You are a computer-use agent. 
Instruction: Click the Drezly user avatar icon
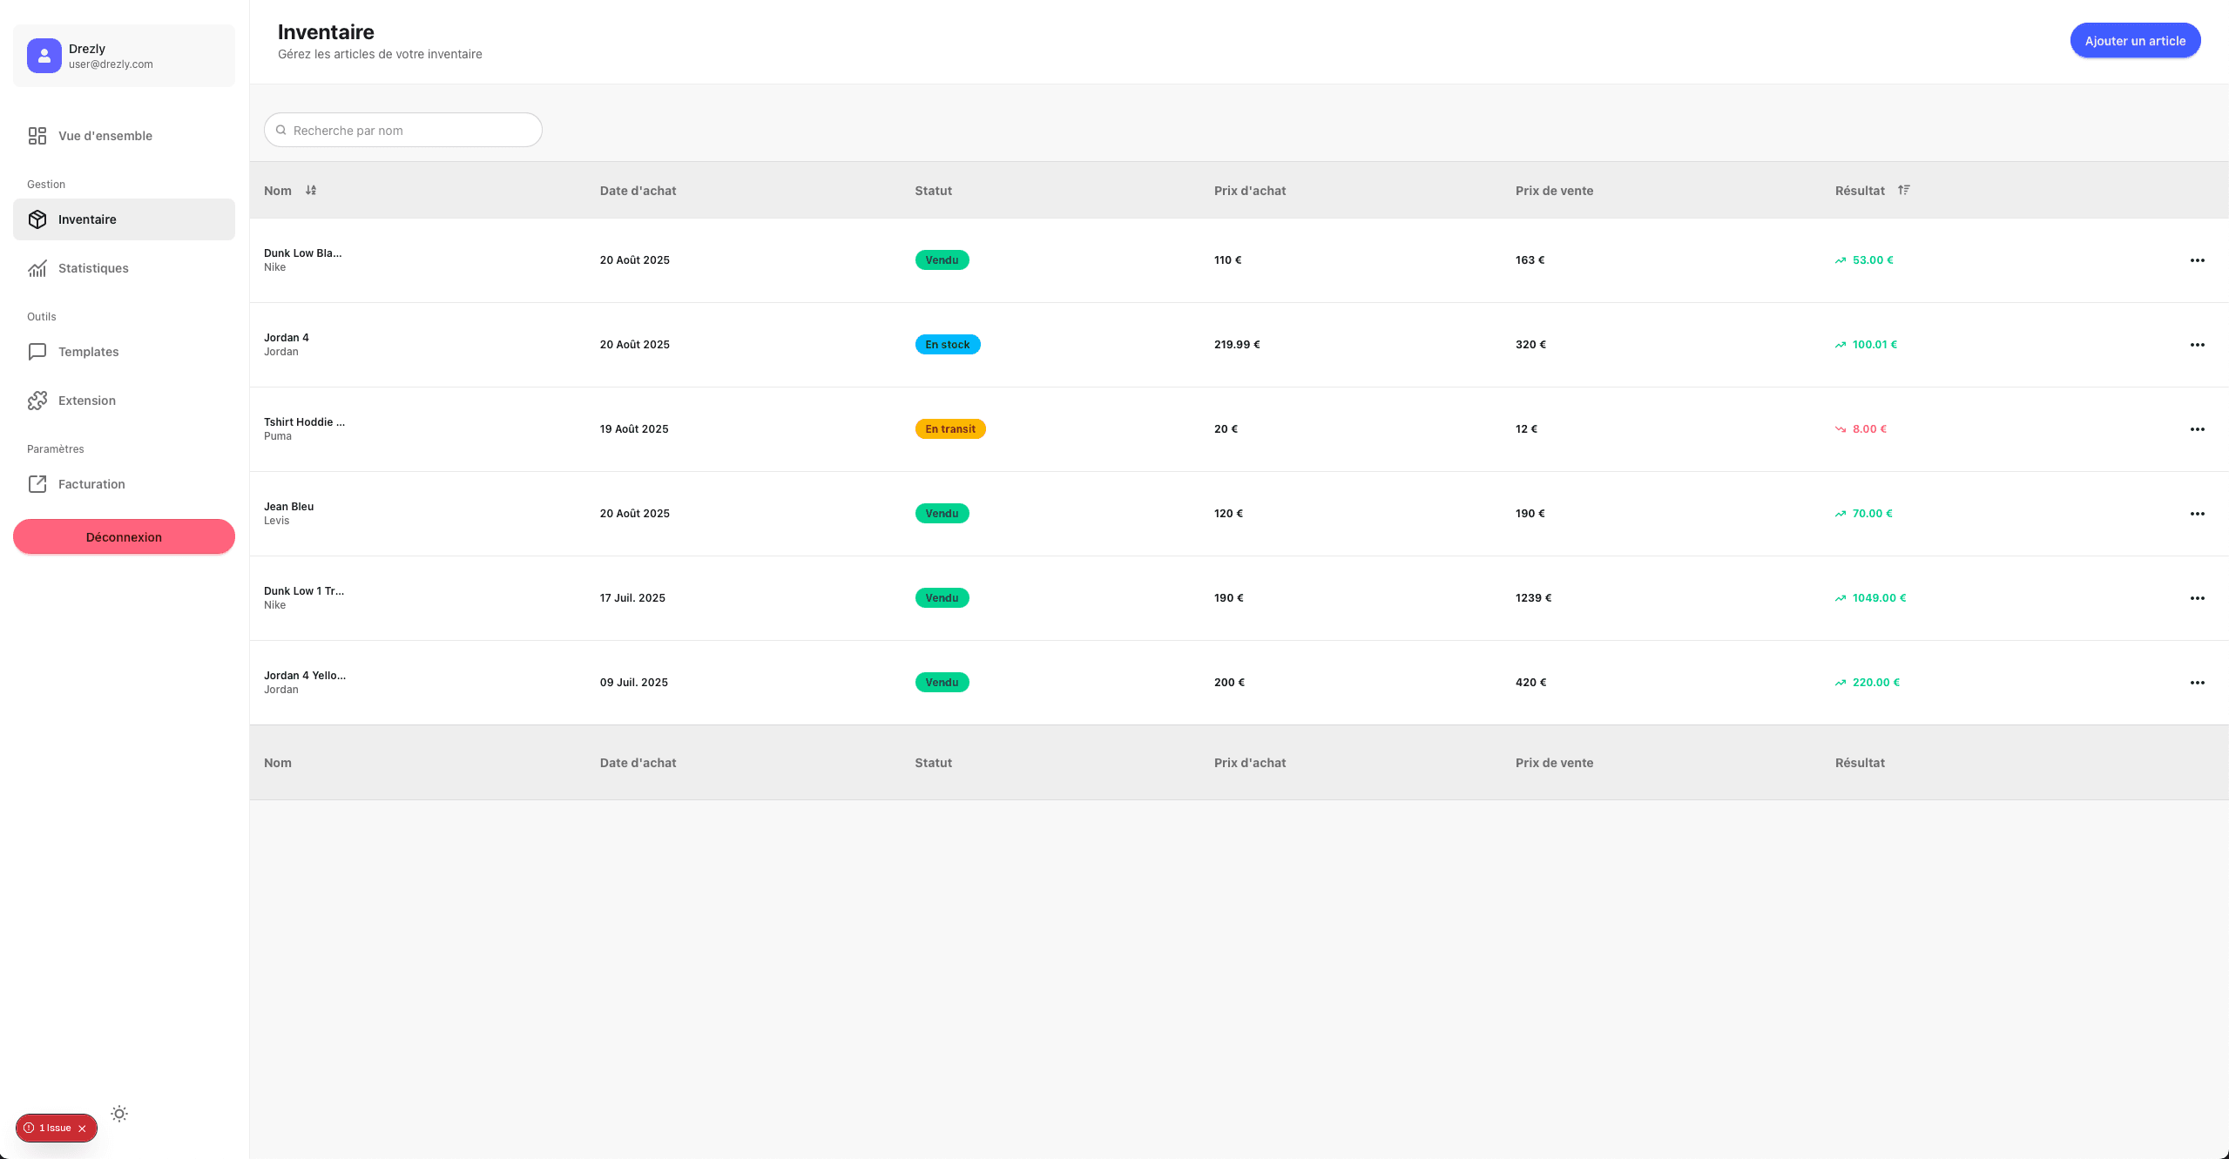tap(44, 56)
